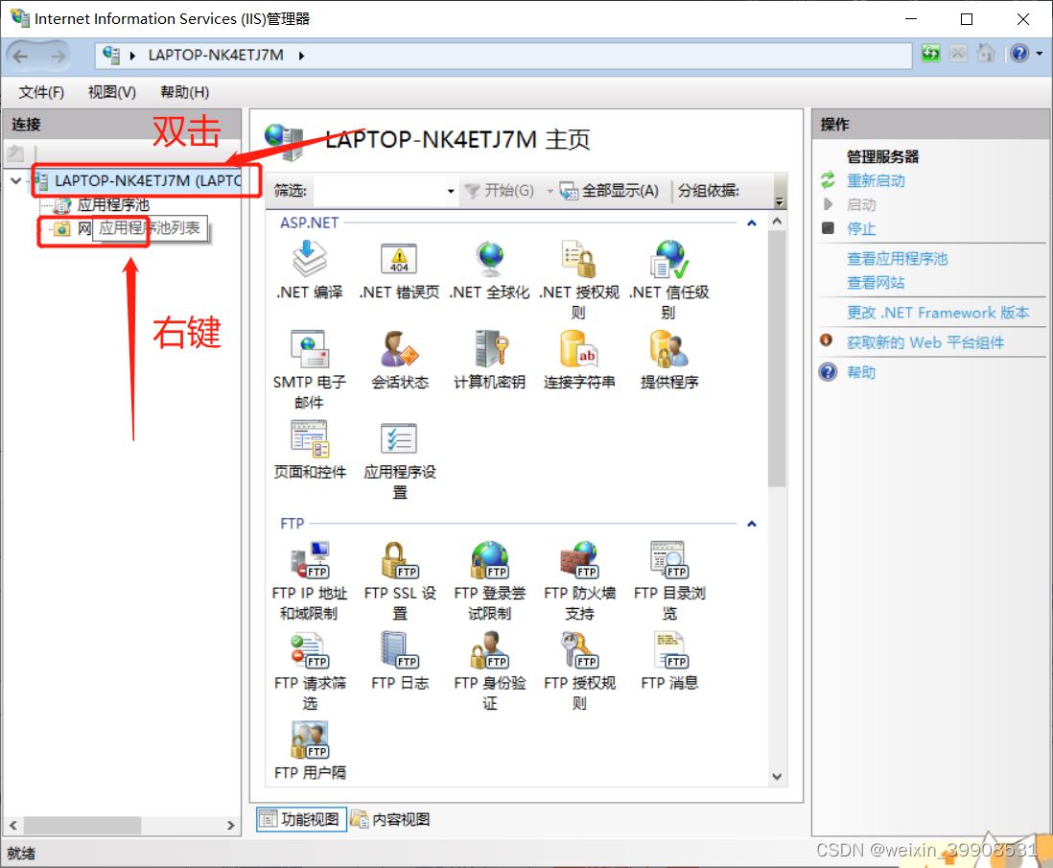Click the feature list scroll up arrow
Screen dimensions: 1053x868
pyautogui.click(x=777, y=221)
